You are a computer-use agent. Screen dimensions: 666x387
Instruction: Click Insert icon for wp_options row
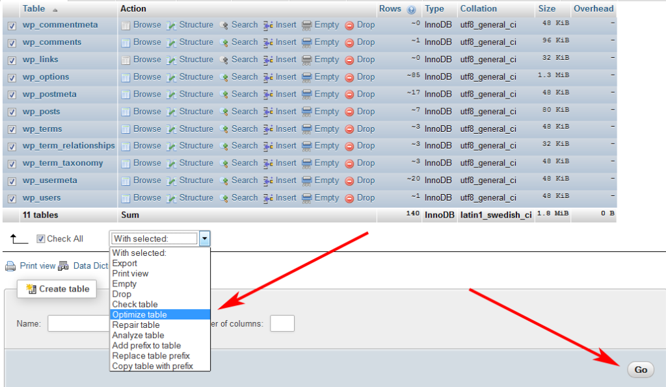click(x=268, y=77)
